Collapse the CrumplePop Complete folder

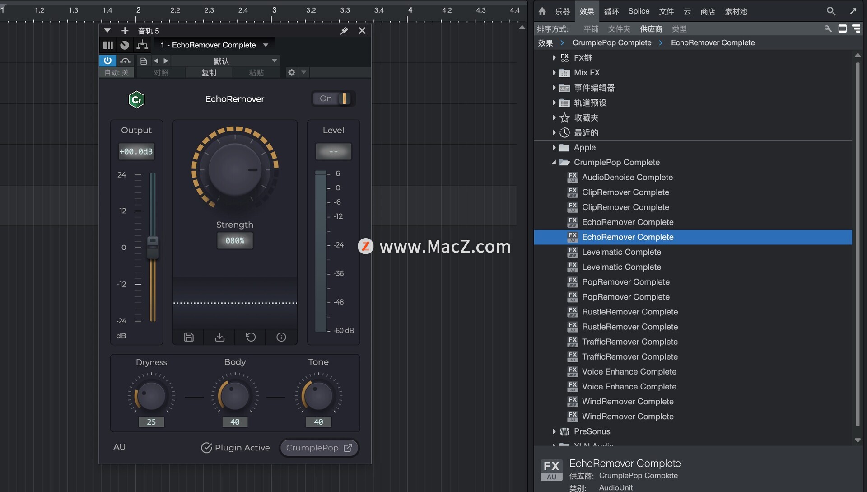pyautogui.click(x=554, y=162)
